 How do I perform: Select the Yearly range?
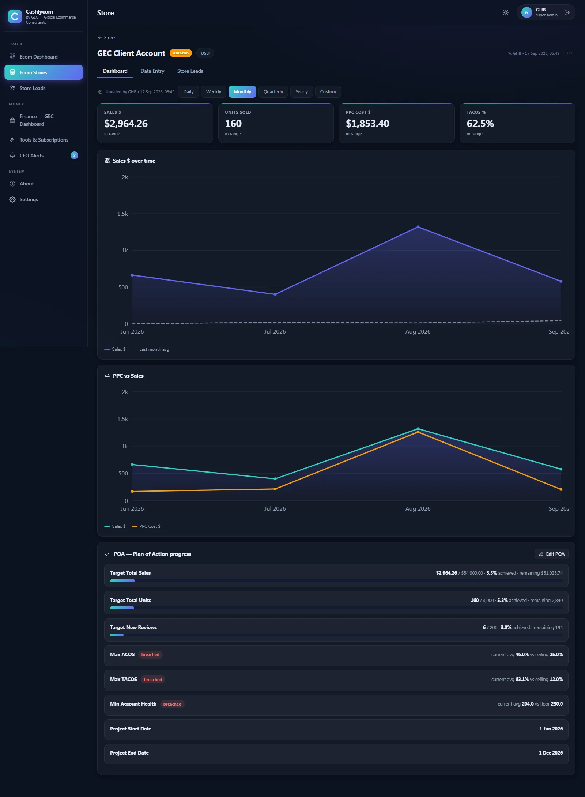click(x=302, y=92)
